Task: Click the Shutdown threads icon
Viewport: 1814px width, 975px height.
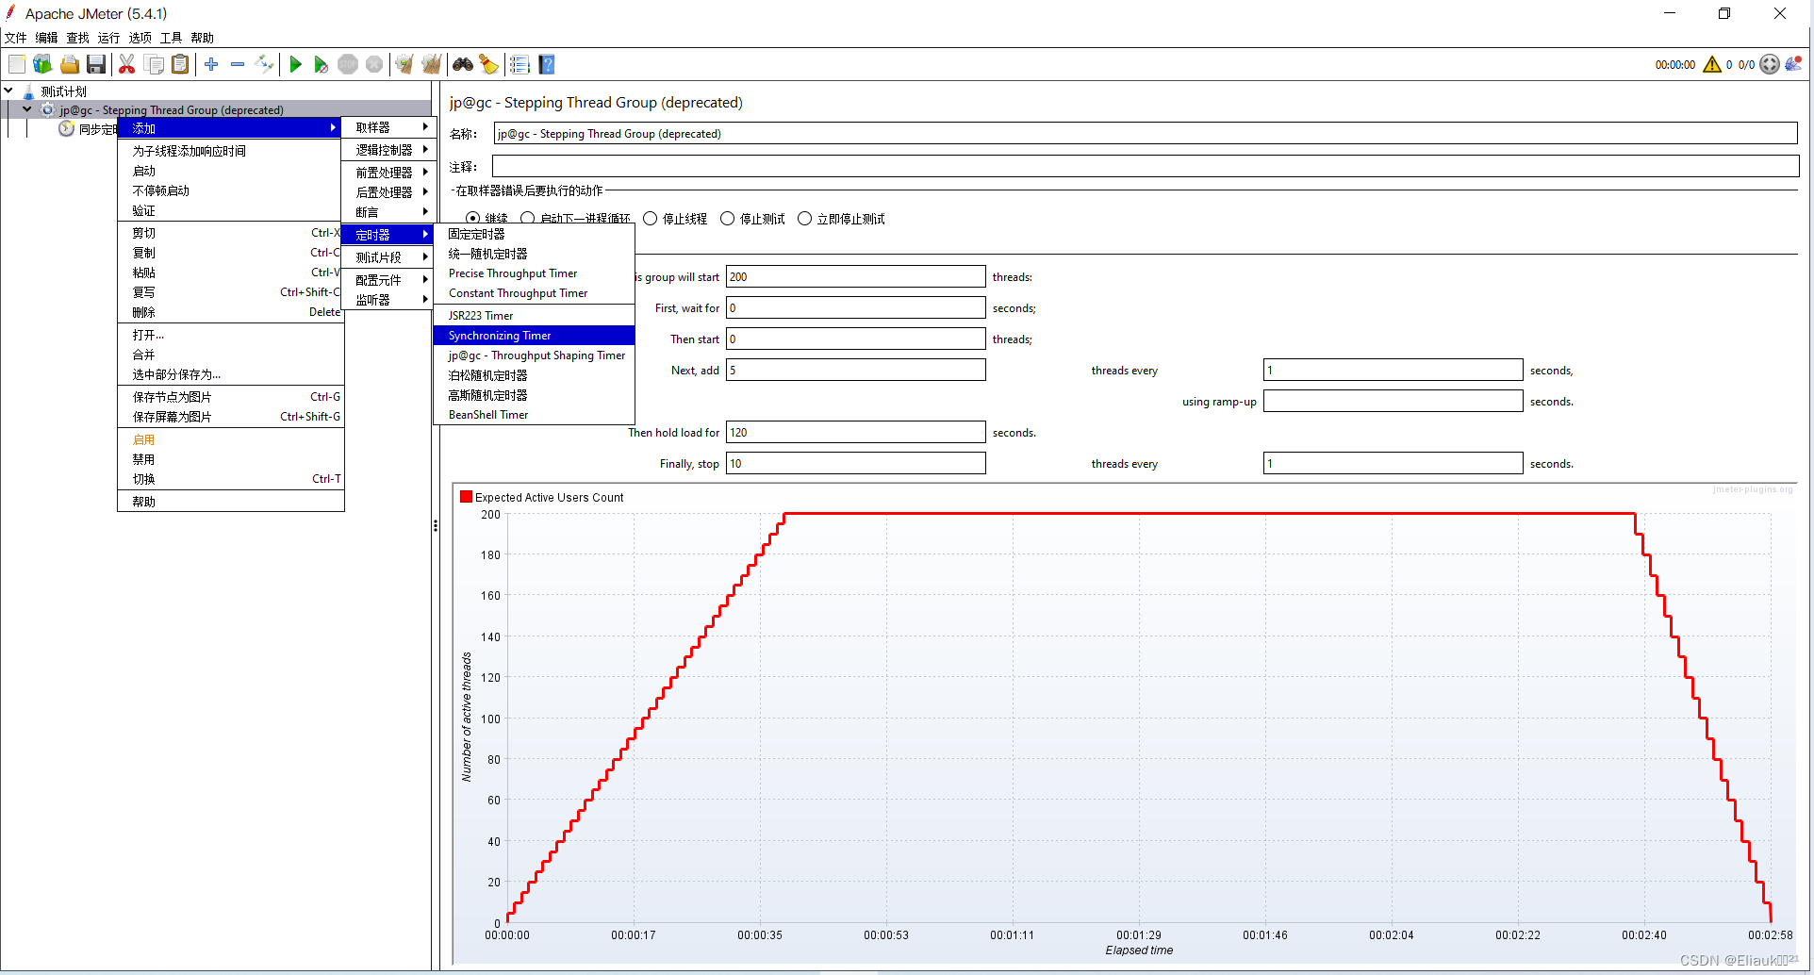Action: tap(374, 64)
